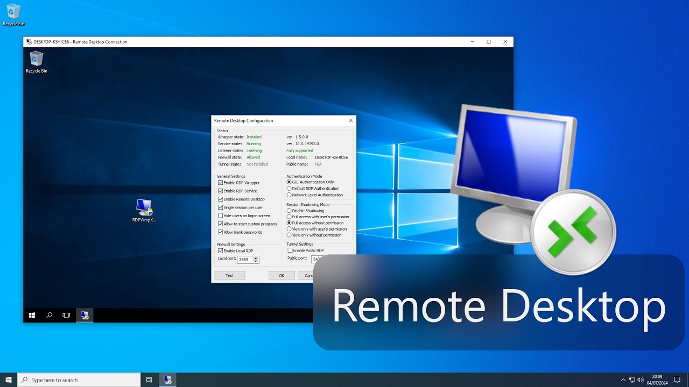
Task: Click the Not installed tunnel state value
Action: 257,164
